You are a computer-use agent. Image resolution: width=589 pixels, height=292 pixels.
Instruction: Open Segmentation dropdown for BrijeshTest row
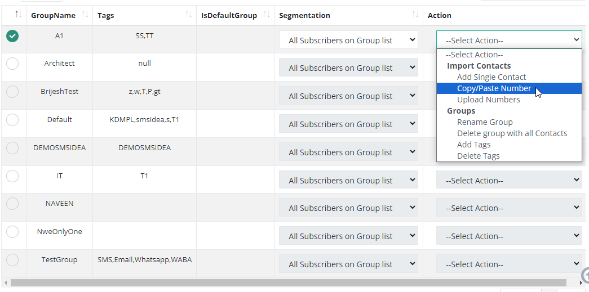coord(348,96)
